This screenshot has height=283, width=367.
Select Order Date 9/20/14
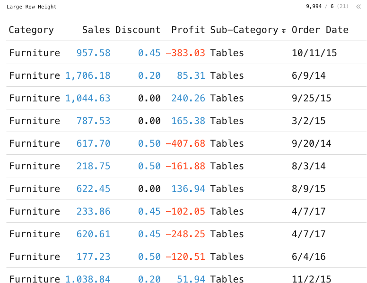point(311,143)
